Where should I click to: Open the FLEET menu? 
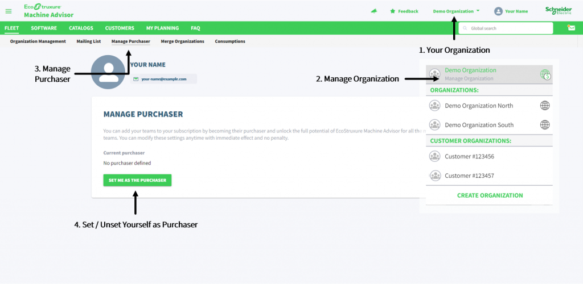point(12,28)
